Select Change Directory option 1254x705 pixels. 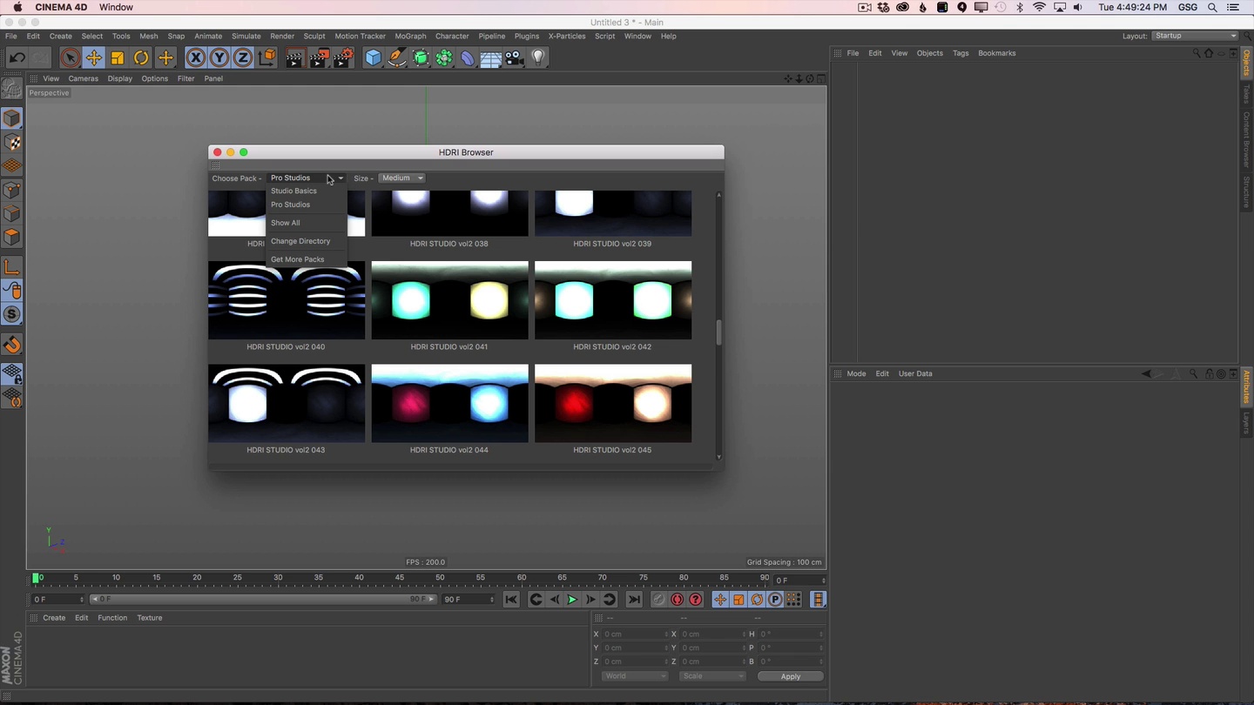[x=300, y=241]
